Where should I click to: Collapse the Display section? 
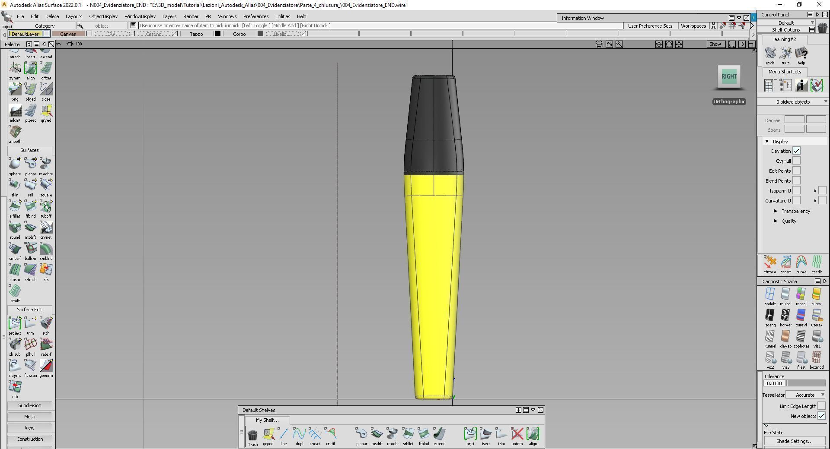coord(767,141)
